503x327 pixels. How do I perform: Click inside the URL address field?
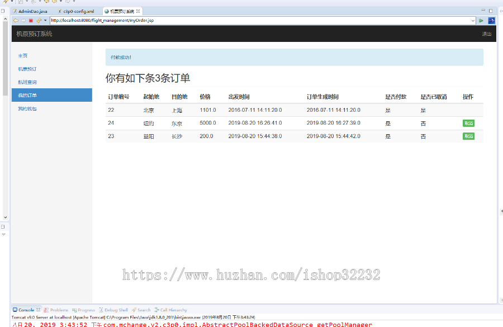tap(224, 20)
